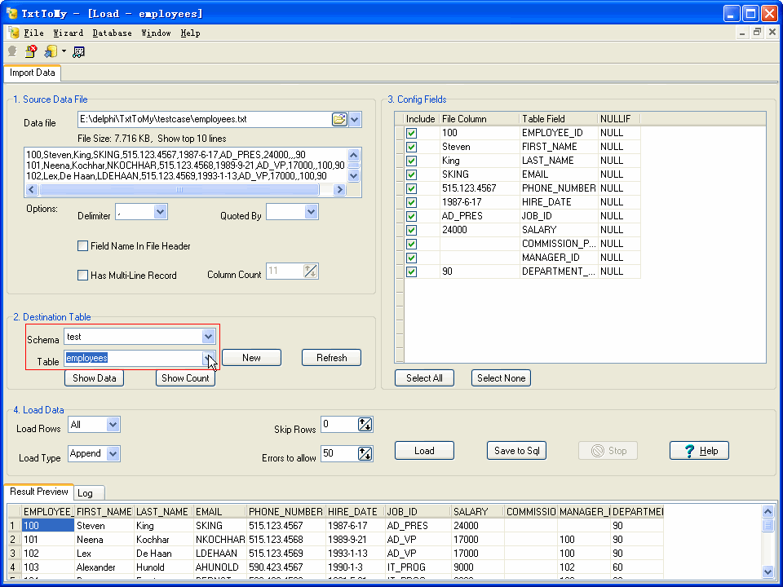Select the Import Data tab
Image resolution: width=783 pixels, height=587 pixels.
click(33, 73)
